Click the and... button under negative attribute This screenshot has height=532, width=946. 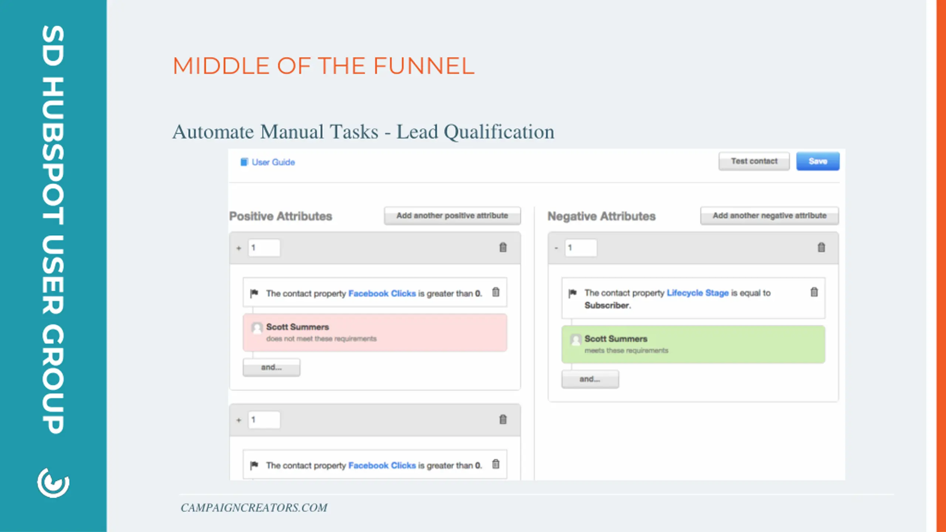pos(590,379)
